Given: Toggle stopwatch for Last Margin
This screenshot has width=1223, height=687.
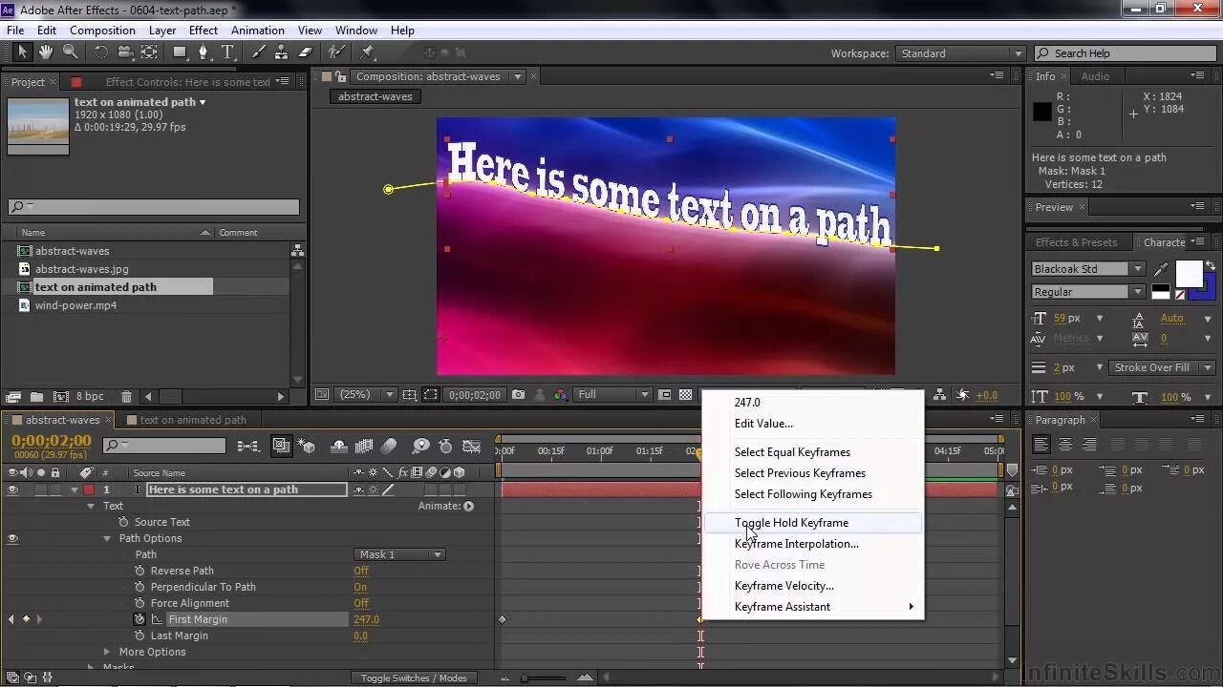Looking at the screenshot, I should pos(139,635).
